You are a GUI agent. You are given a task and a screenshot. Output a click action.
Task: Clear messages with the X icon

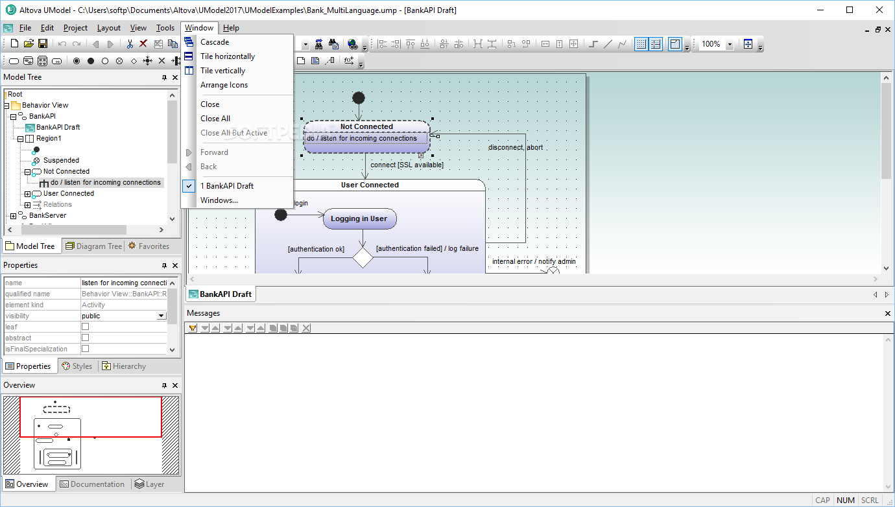tap(306, 328)
